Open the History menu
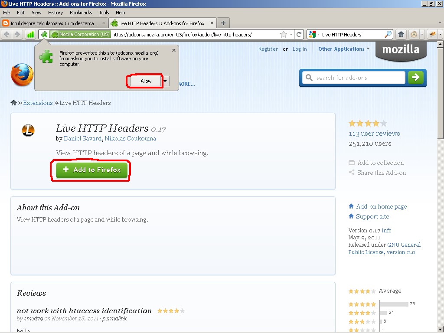Screen dimensions: 444x333 pos(55,13)
